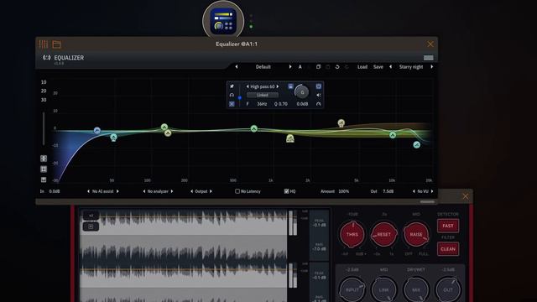The height and width of the screenshot is (302, 537).
Task: Select previous filter type before High pass
Action: (248, 86)
